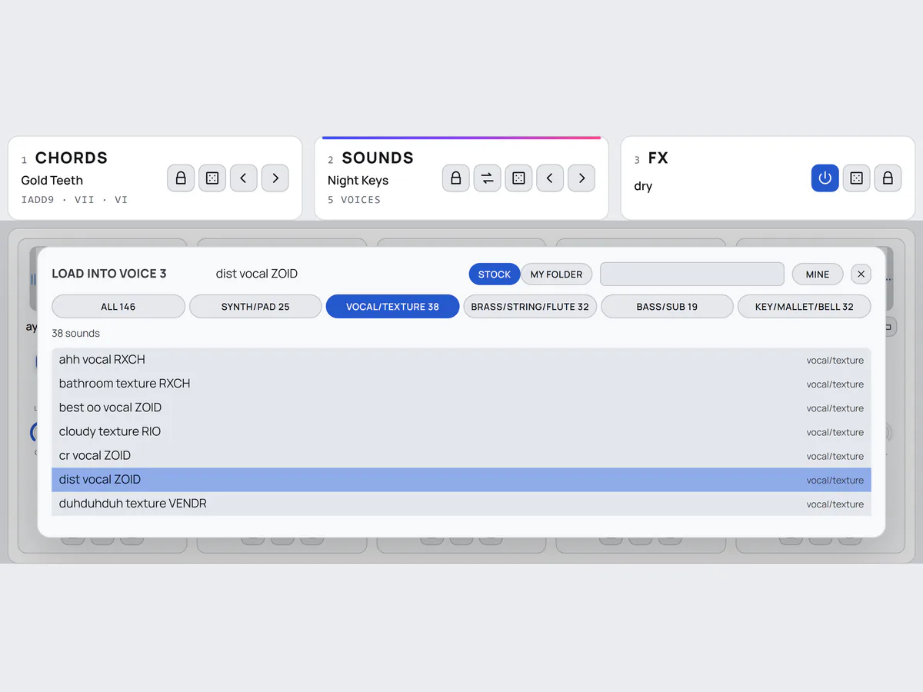This screenshot has height=692, width=923.
Task: Focus the sound search field
Action: click(x=692, y=274)
